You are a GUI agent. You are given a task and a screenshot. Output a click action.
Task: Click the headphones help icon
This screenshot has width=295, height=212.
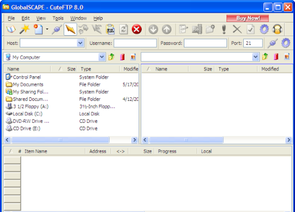click(277, 29)
